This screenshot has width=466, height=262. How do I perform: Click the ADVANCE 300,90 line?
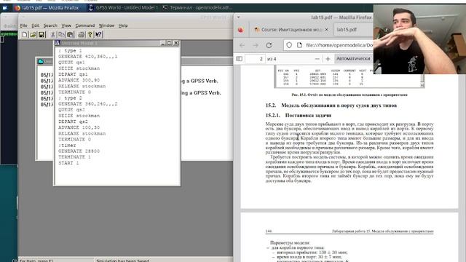click(79, 80)
